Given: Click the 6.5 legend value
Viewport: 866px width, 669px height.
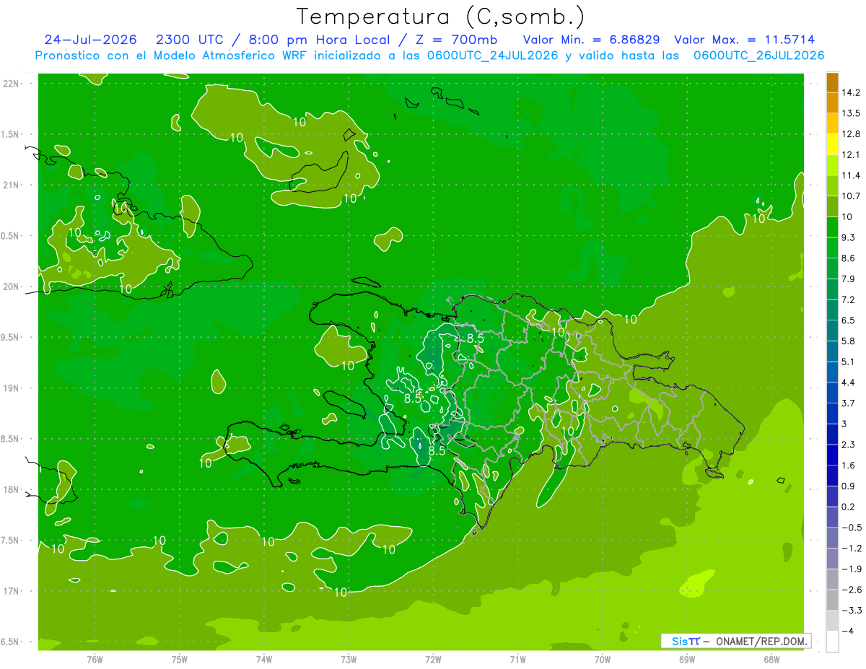Looking at the screenshot, I should click(849, 320).
